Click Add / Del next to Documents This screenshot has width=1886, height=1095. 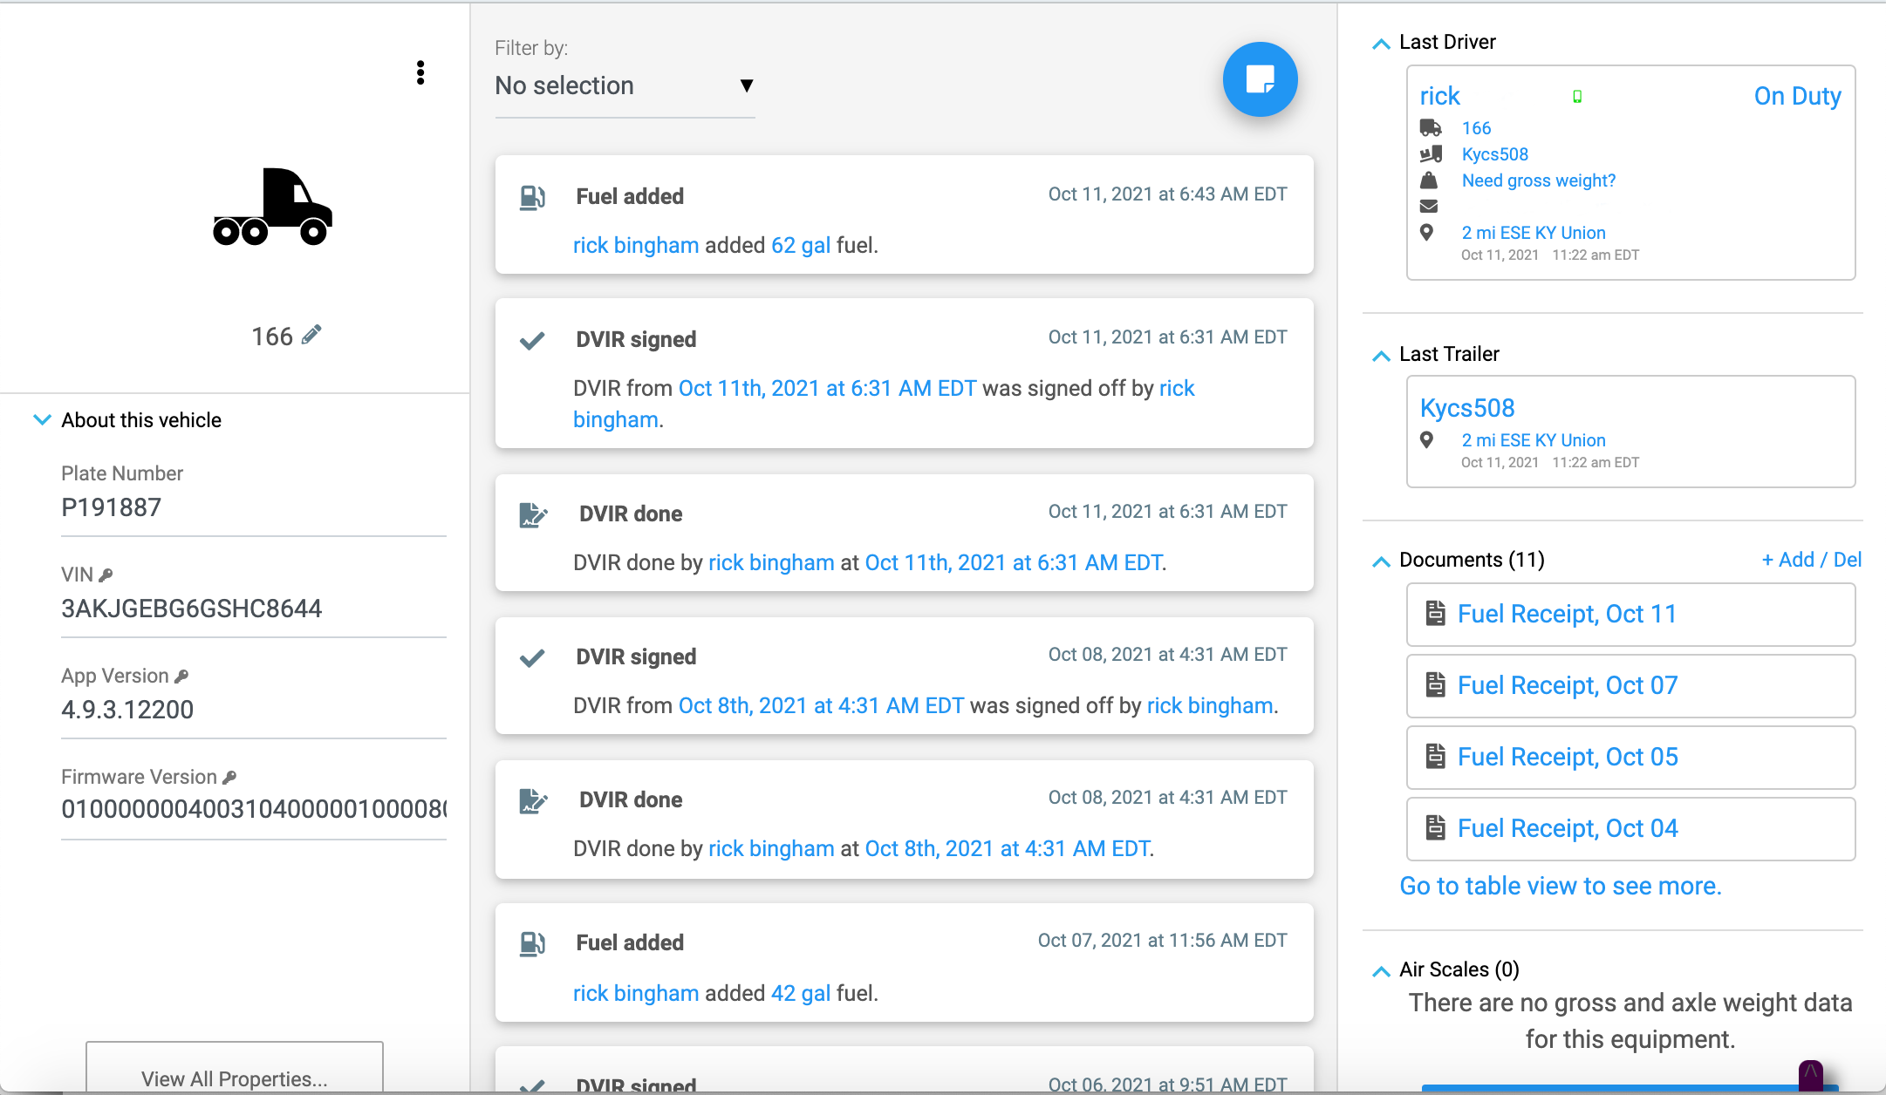coord(1811,559)
